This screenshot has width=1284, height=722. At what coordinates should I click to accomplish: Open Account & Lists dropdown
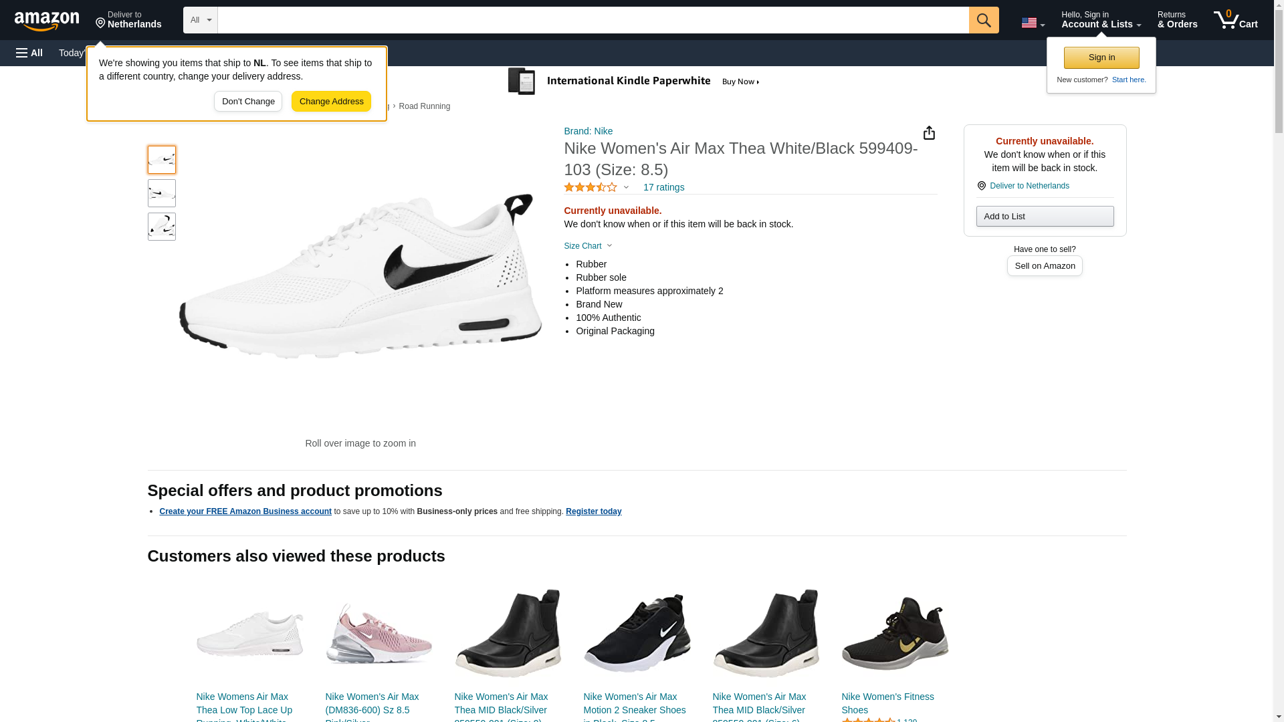pyautogui.click(x=1100, y=20)
